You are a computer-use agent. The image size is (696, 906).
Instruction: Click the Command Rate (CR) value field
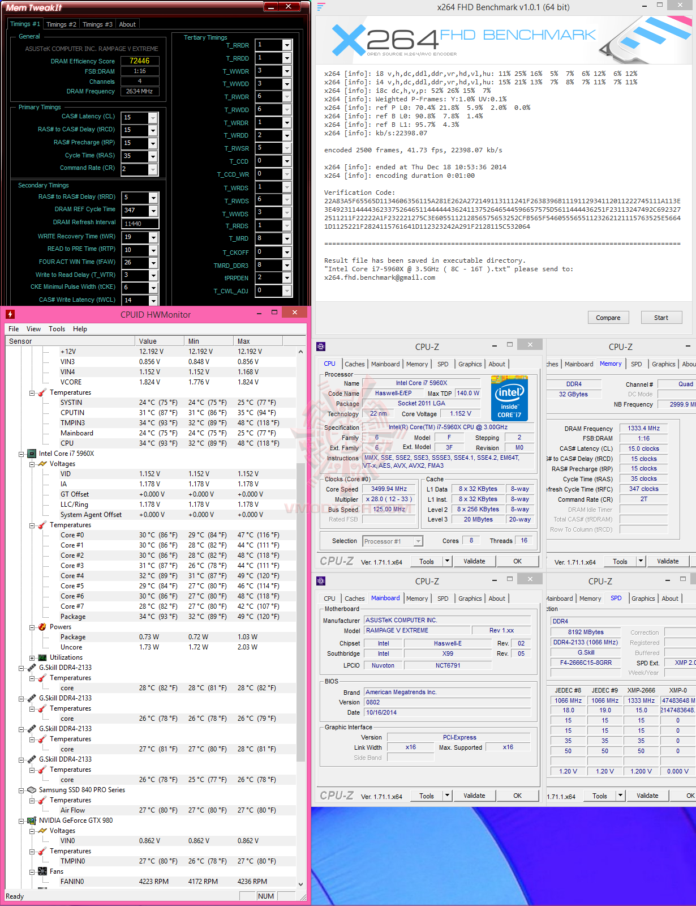coord(135,169)
